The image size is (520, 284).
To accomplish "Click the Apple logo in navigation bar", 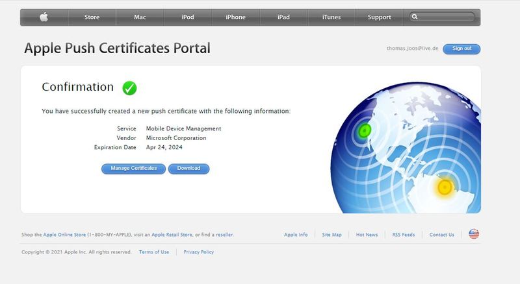I will (44, 17).
